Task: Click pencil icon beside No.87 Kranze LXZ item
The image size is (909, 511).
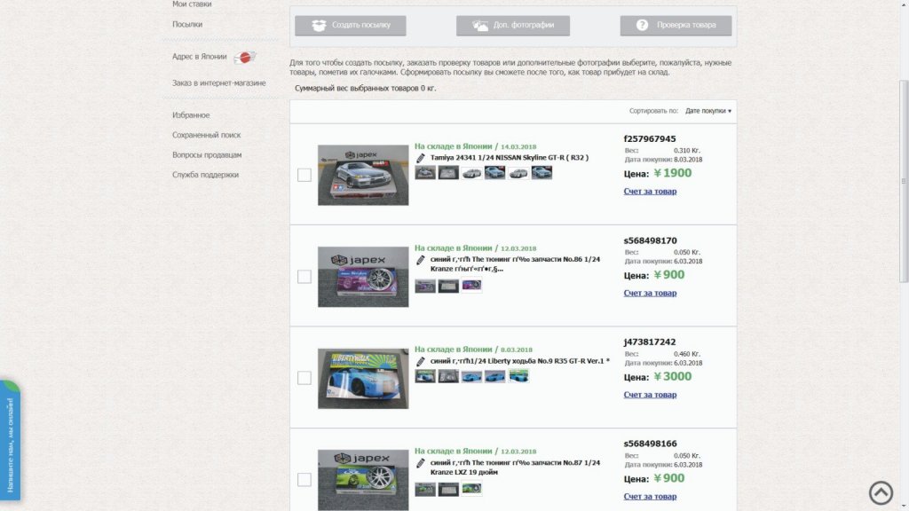Action: (421, 463)
